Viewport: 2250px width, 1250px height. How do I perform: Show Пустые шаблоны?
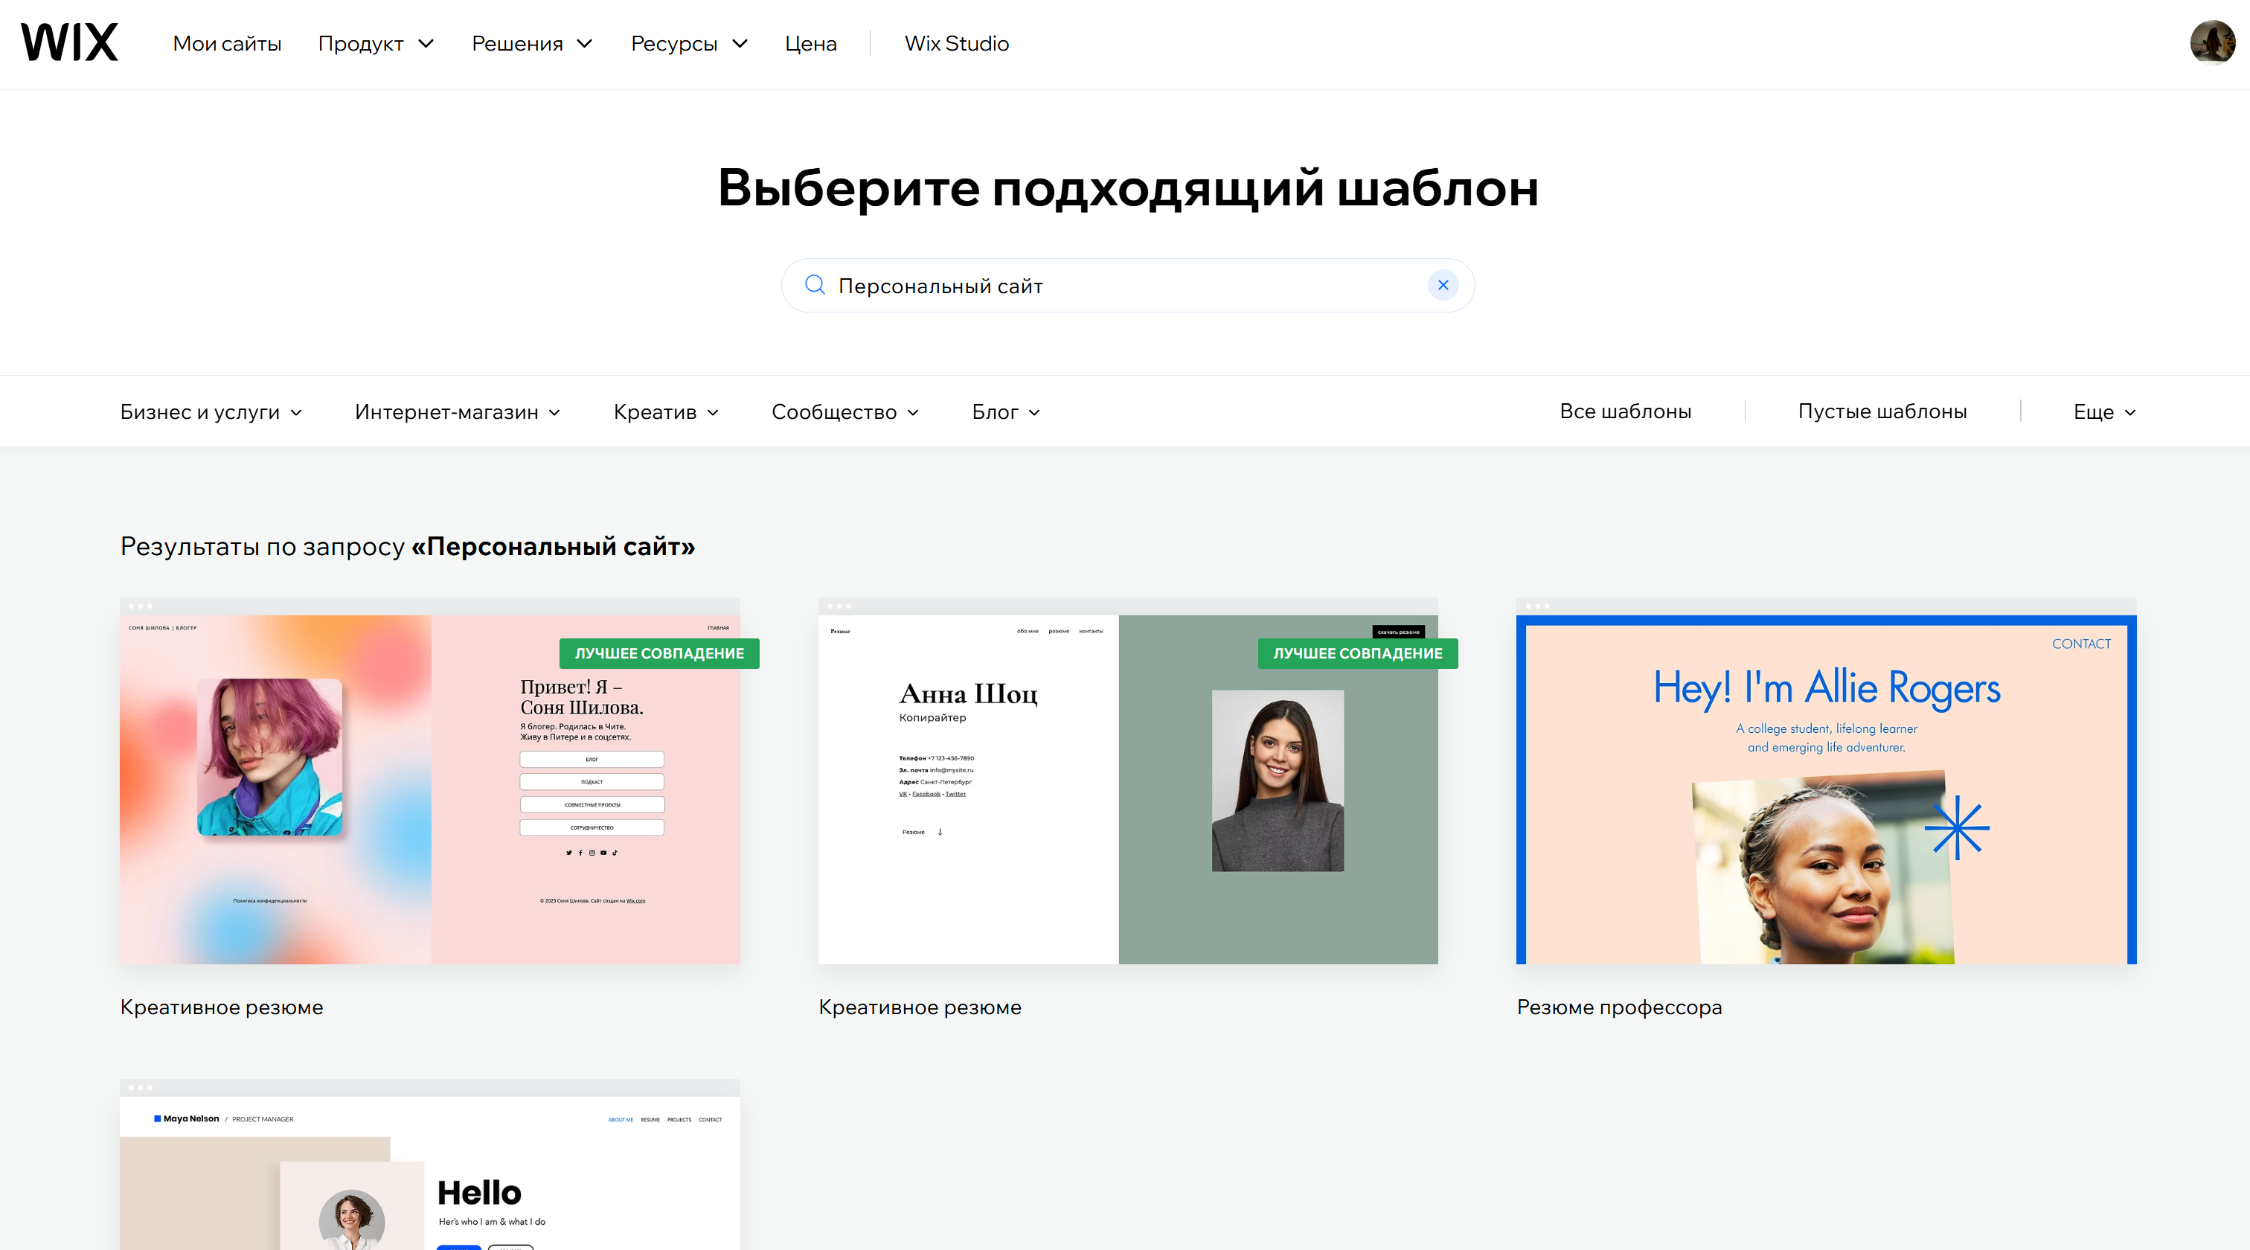(1882, 411)
